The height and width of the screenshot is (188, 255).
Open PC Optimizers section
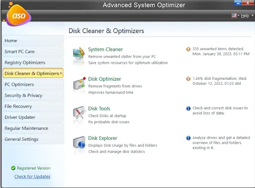tap(33, 84)
